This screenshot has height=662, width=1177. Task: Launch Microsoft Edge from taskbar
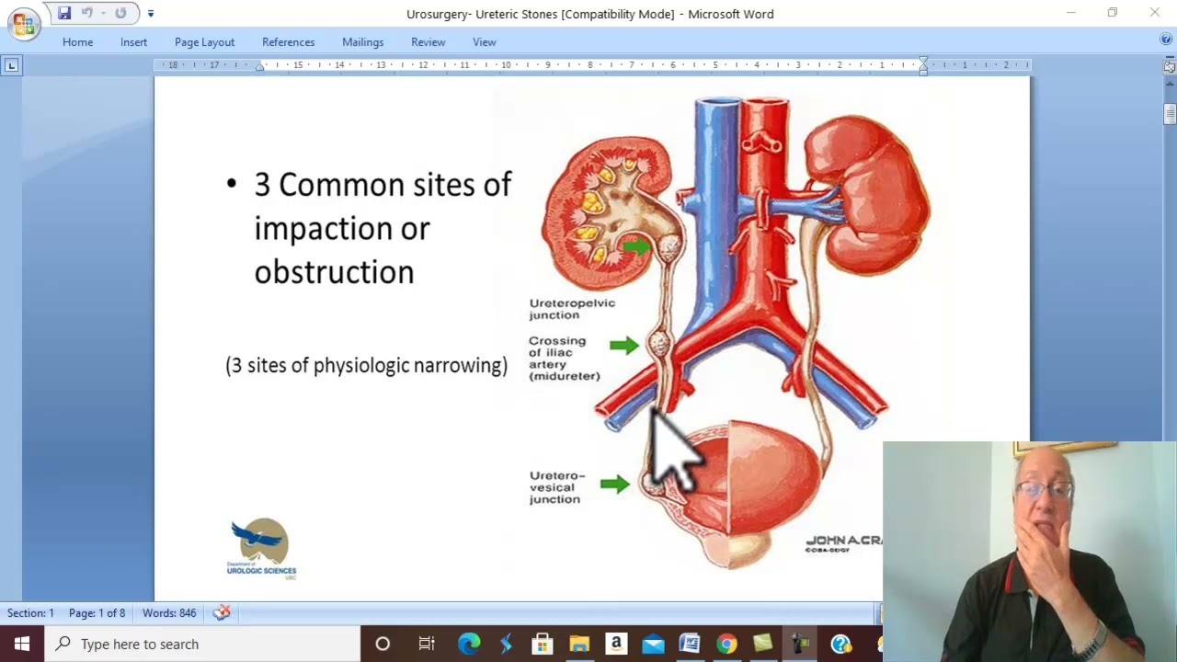click(x=469, y=644)
